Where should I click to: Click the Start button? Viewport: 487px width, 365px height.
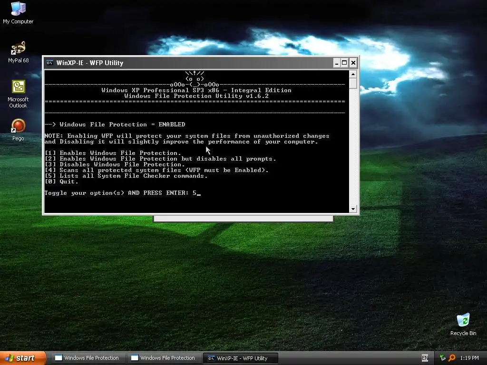pyautogui.click(x=22, y=358)
